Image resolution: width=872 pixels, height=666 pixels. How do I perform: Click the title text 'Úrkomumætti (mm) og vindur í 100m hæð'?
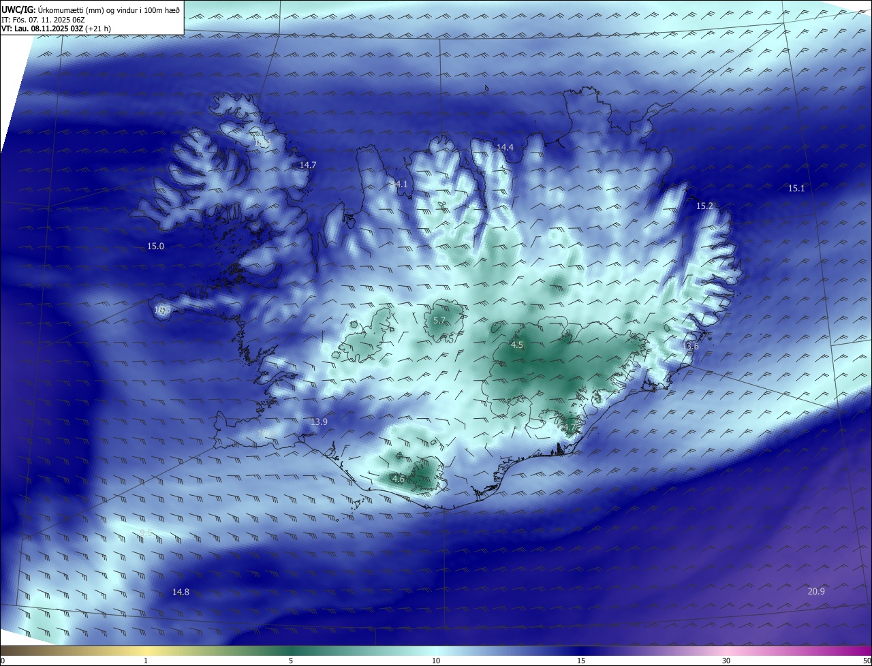(109, 11)
